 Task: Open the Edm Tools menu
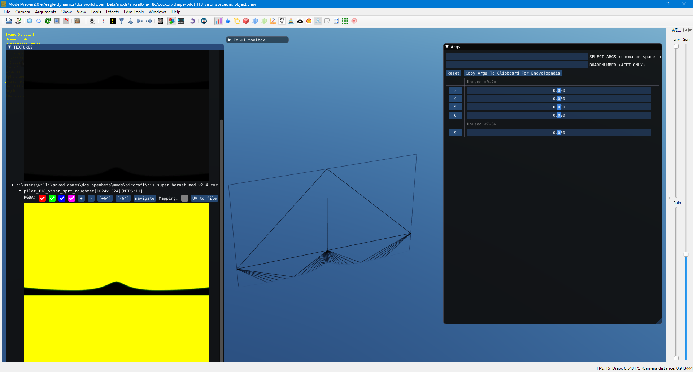click(134, 12)
